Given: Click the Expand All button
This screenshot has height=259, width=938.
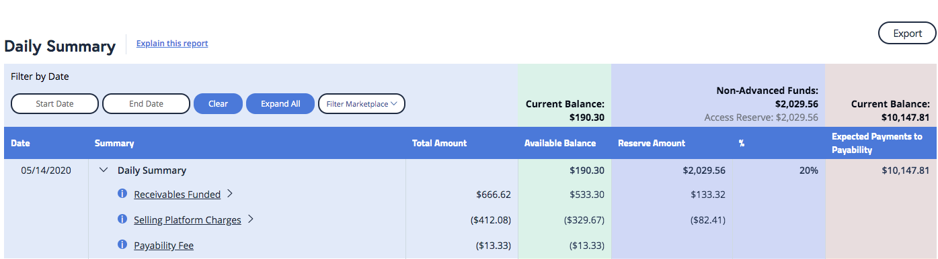Looking at the screenshot, I should tap(280, 104).
